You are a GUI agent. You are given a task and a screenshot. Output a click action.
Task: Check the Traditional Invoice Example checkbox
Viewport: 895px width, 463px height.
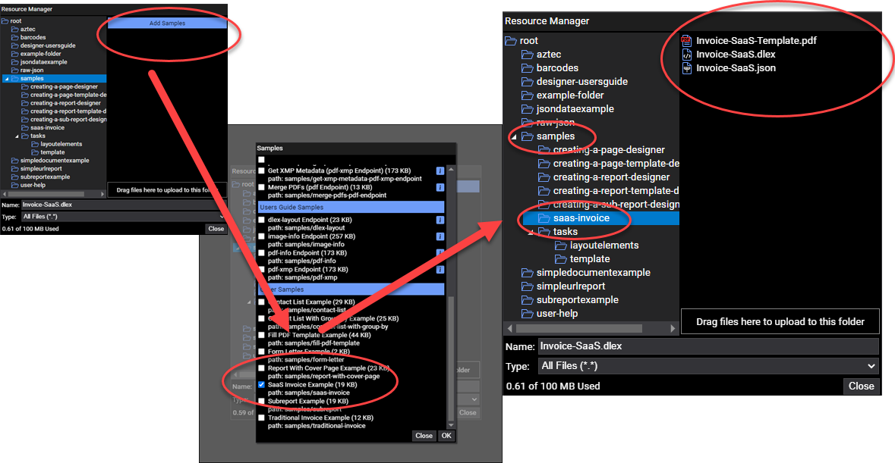click(x=262, y=418)
